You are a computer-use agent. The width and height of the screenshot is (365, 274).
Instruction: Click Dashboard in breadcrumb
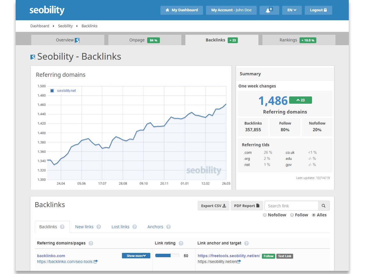click(x=40, y=26)
